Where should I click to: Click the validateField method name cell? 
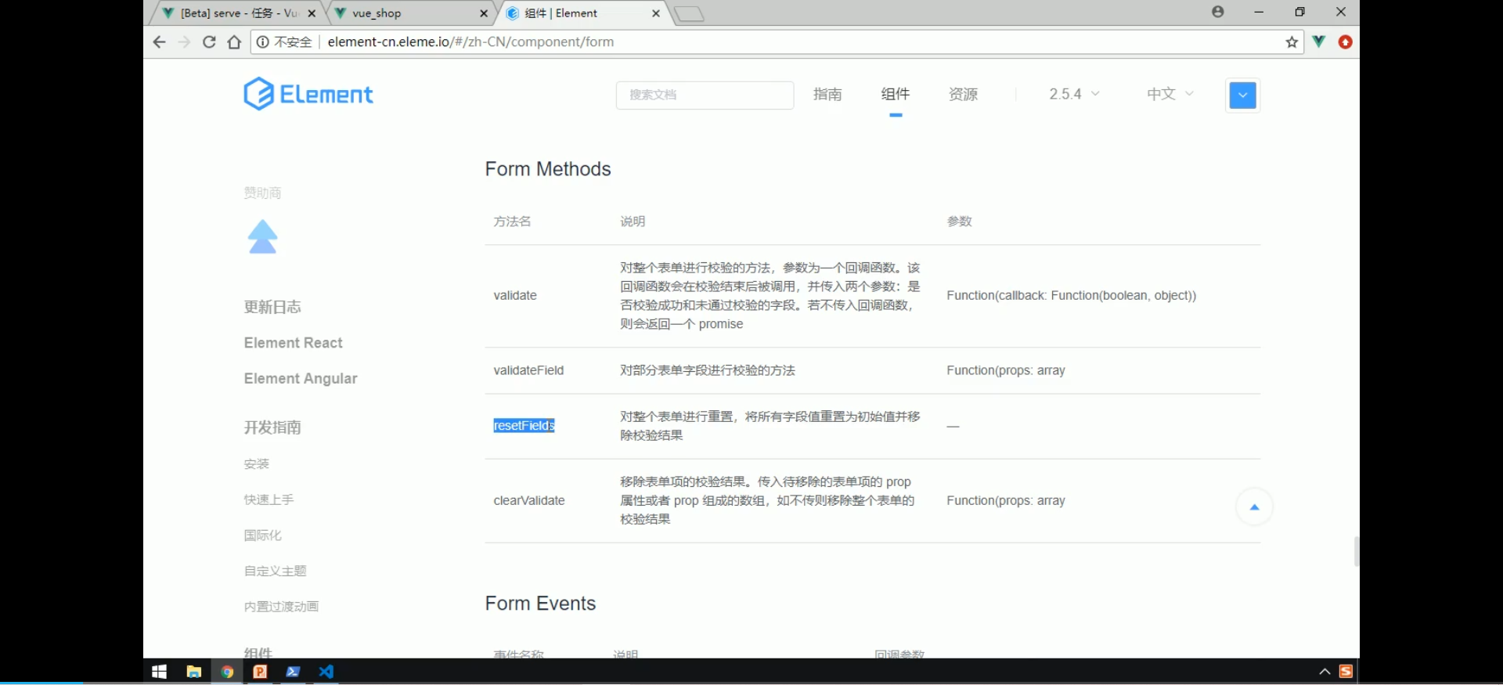point(528,370)
